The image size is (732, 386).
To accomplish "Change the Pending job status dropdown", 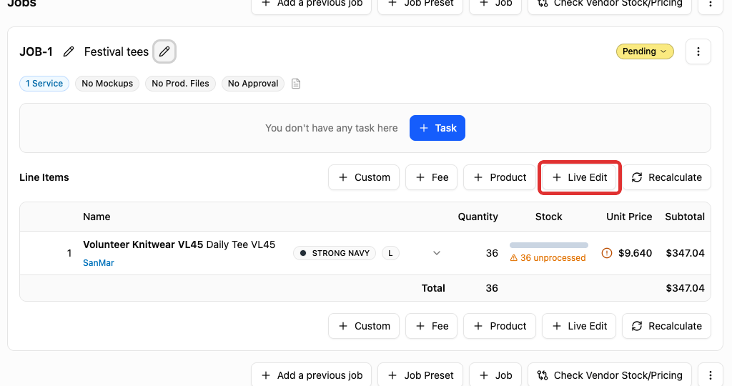I will [x=645, y=51].
